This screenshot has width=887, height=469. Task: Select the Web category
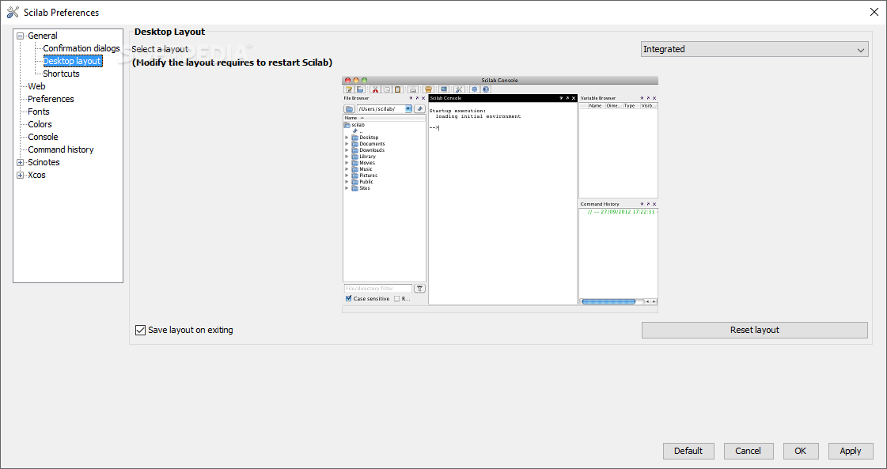click(x=36, y=86)
